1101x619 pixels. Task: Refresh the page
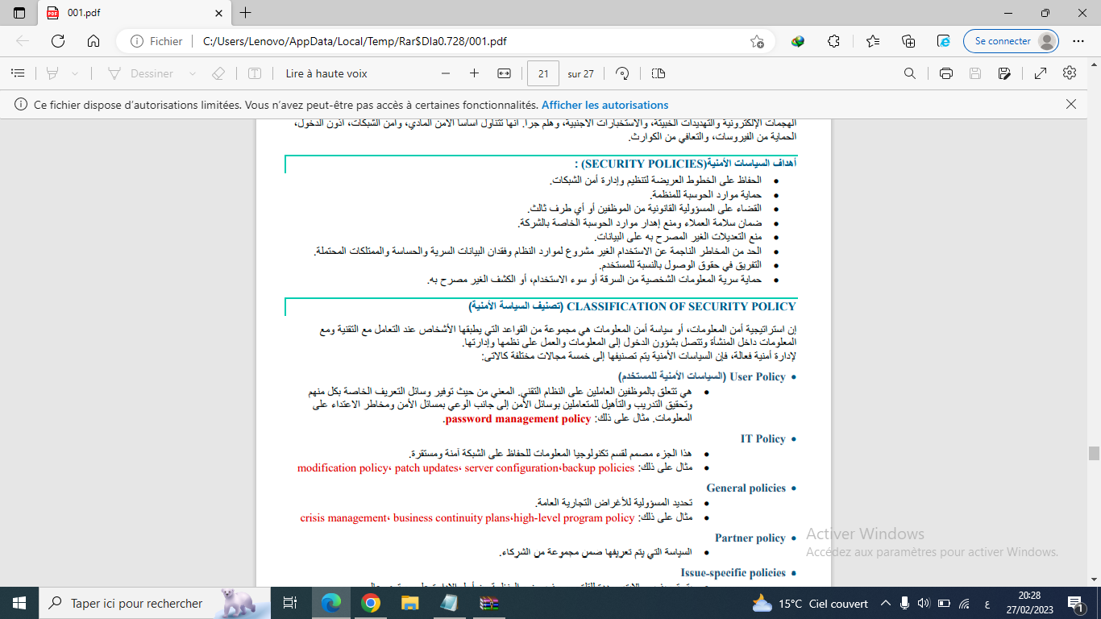pos(58,41)
